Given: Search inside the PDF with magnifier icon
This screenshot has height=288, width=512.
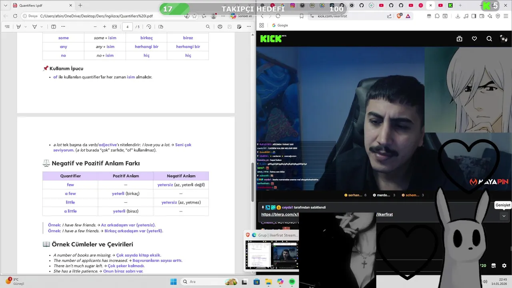Looking at the screenshot, I should coord(208,26).
